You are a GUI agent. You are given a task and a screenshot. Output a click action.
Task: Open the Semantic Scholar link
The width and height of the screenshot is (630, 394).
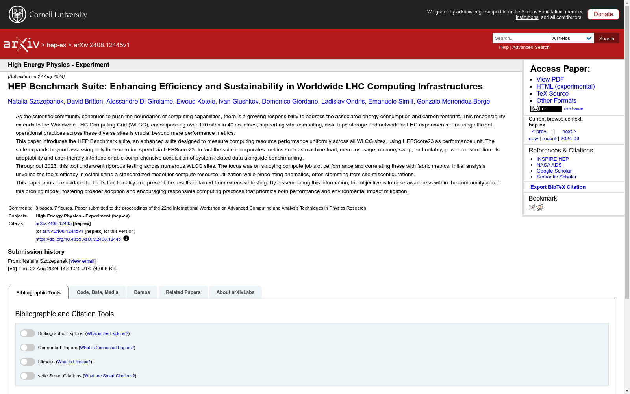point(556,177)
